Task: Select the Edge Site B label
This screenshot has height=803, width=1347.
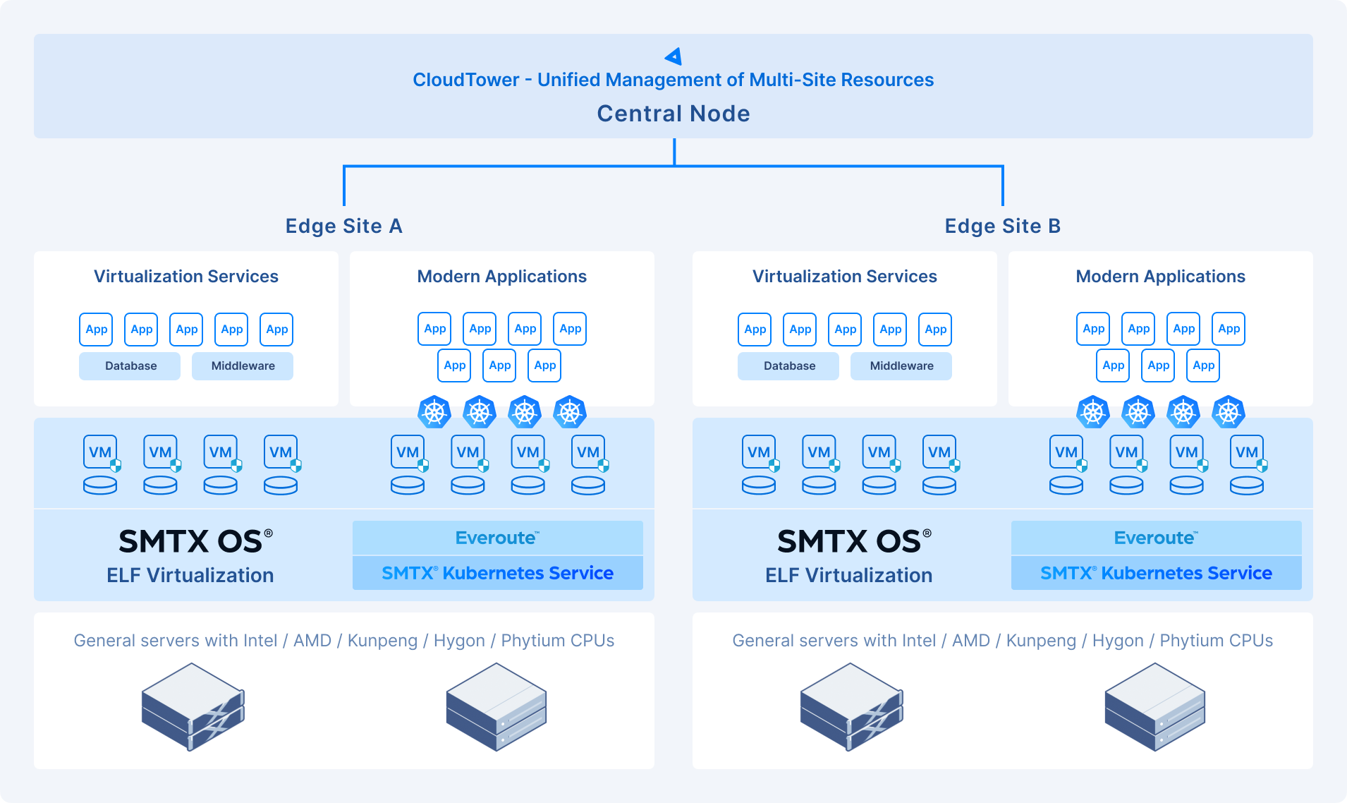Action: tap(1001, 226)
